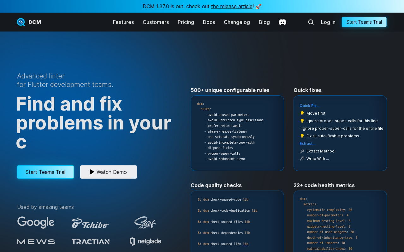Click the cyclomatic-complexity: 20 metric line
The height and width of the screenshot is (252, 404).
click(x=330, y=210)
